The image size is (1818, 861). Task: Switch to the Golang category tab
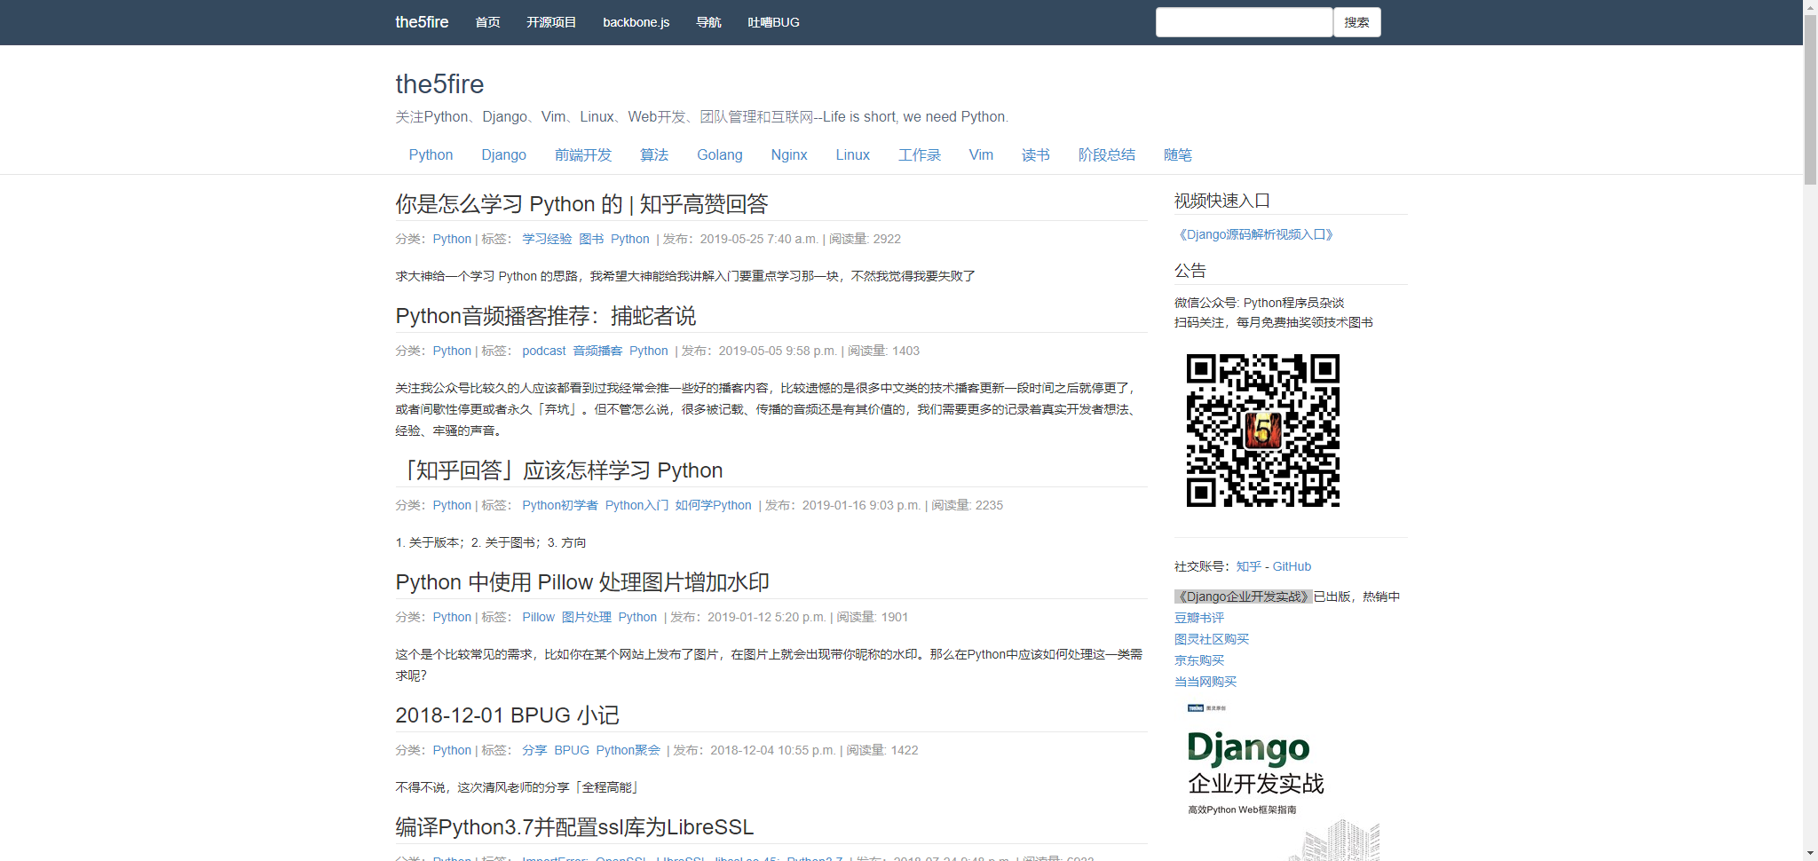pos(719,154)
